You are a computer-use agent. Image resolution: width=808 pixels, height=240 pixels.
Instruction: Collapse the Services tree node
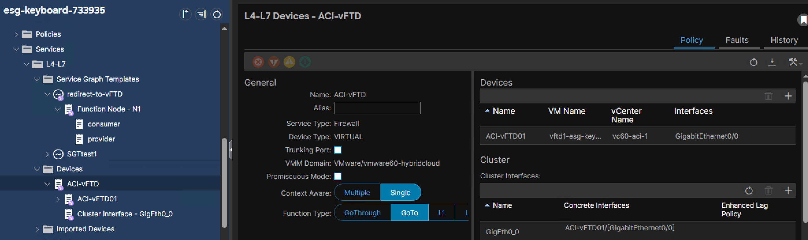[16, 49]
